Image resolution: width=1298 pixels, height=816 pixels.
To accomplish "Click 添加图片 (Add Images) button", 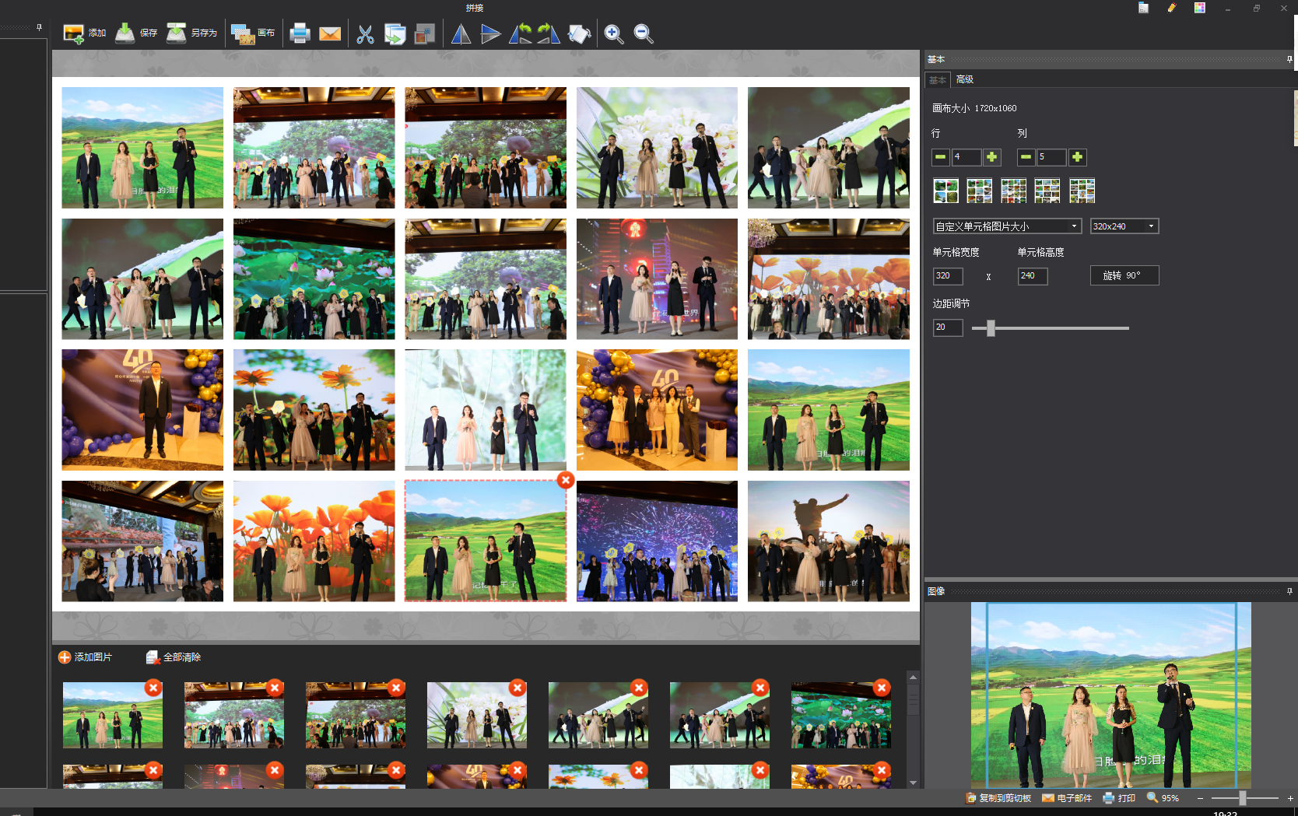I will click(x=86, y=657).
